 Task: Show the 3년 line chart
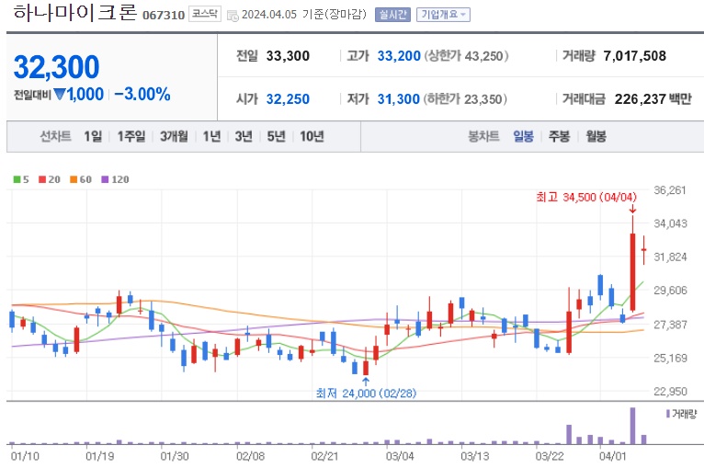pos(244,136)
